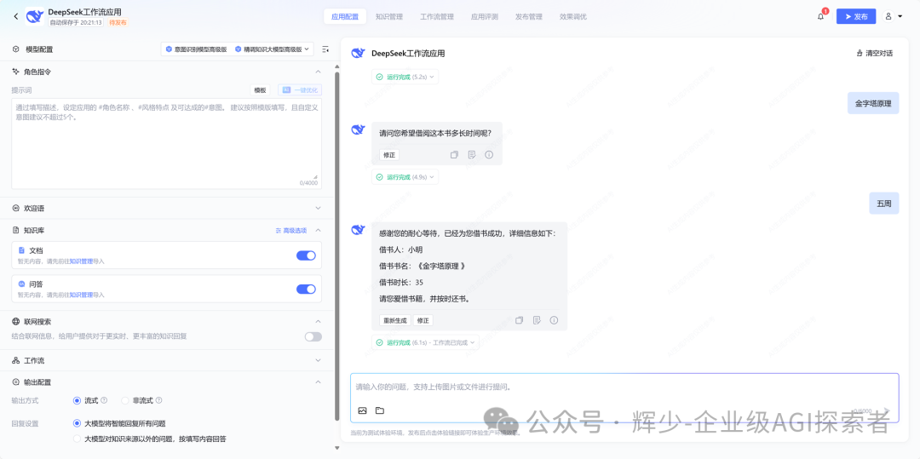Select 非流式 output mode
The image size is (920, 459).
click(125, 400)
